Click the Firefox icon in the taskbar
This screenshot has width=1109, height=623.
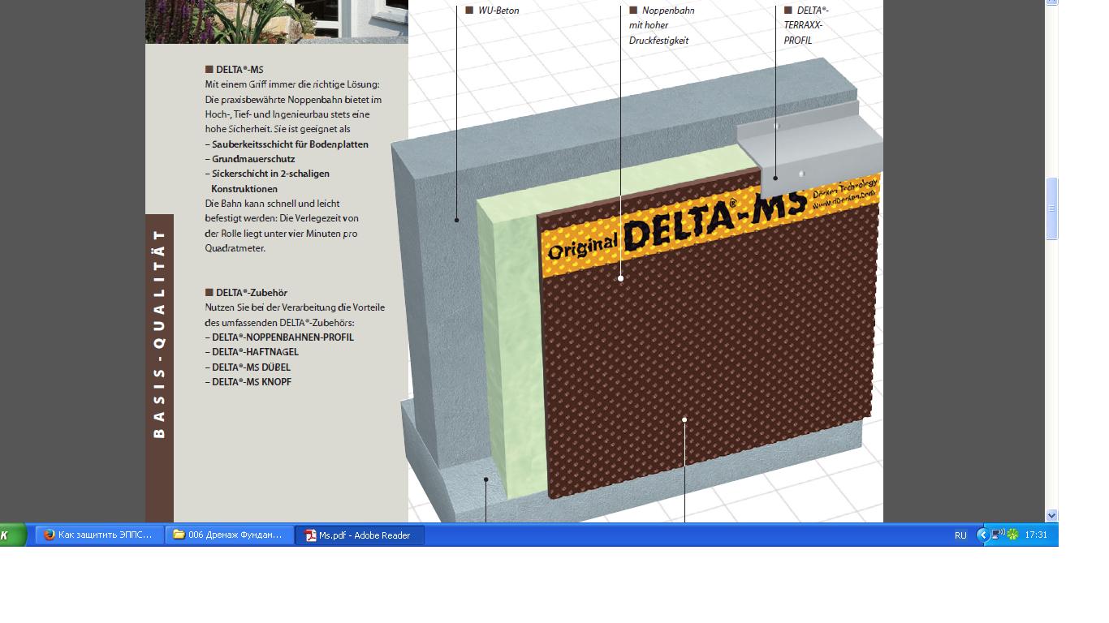(49, 535)
